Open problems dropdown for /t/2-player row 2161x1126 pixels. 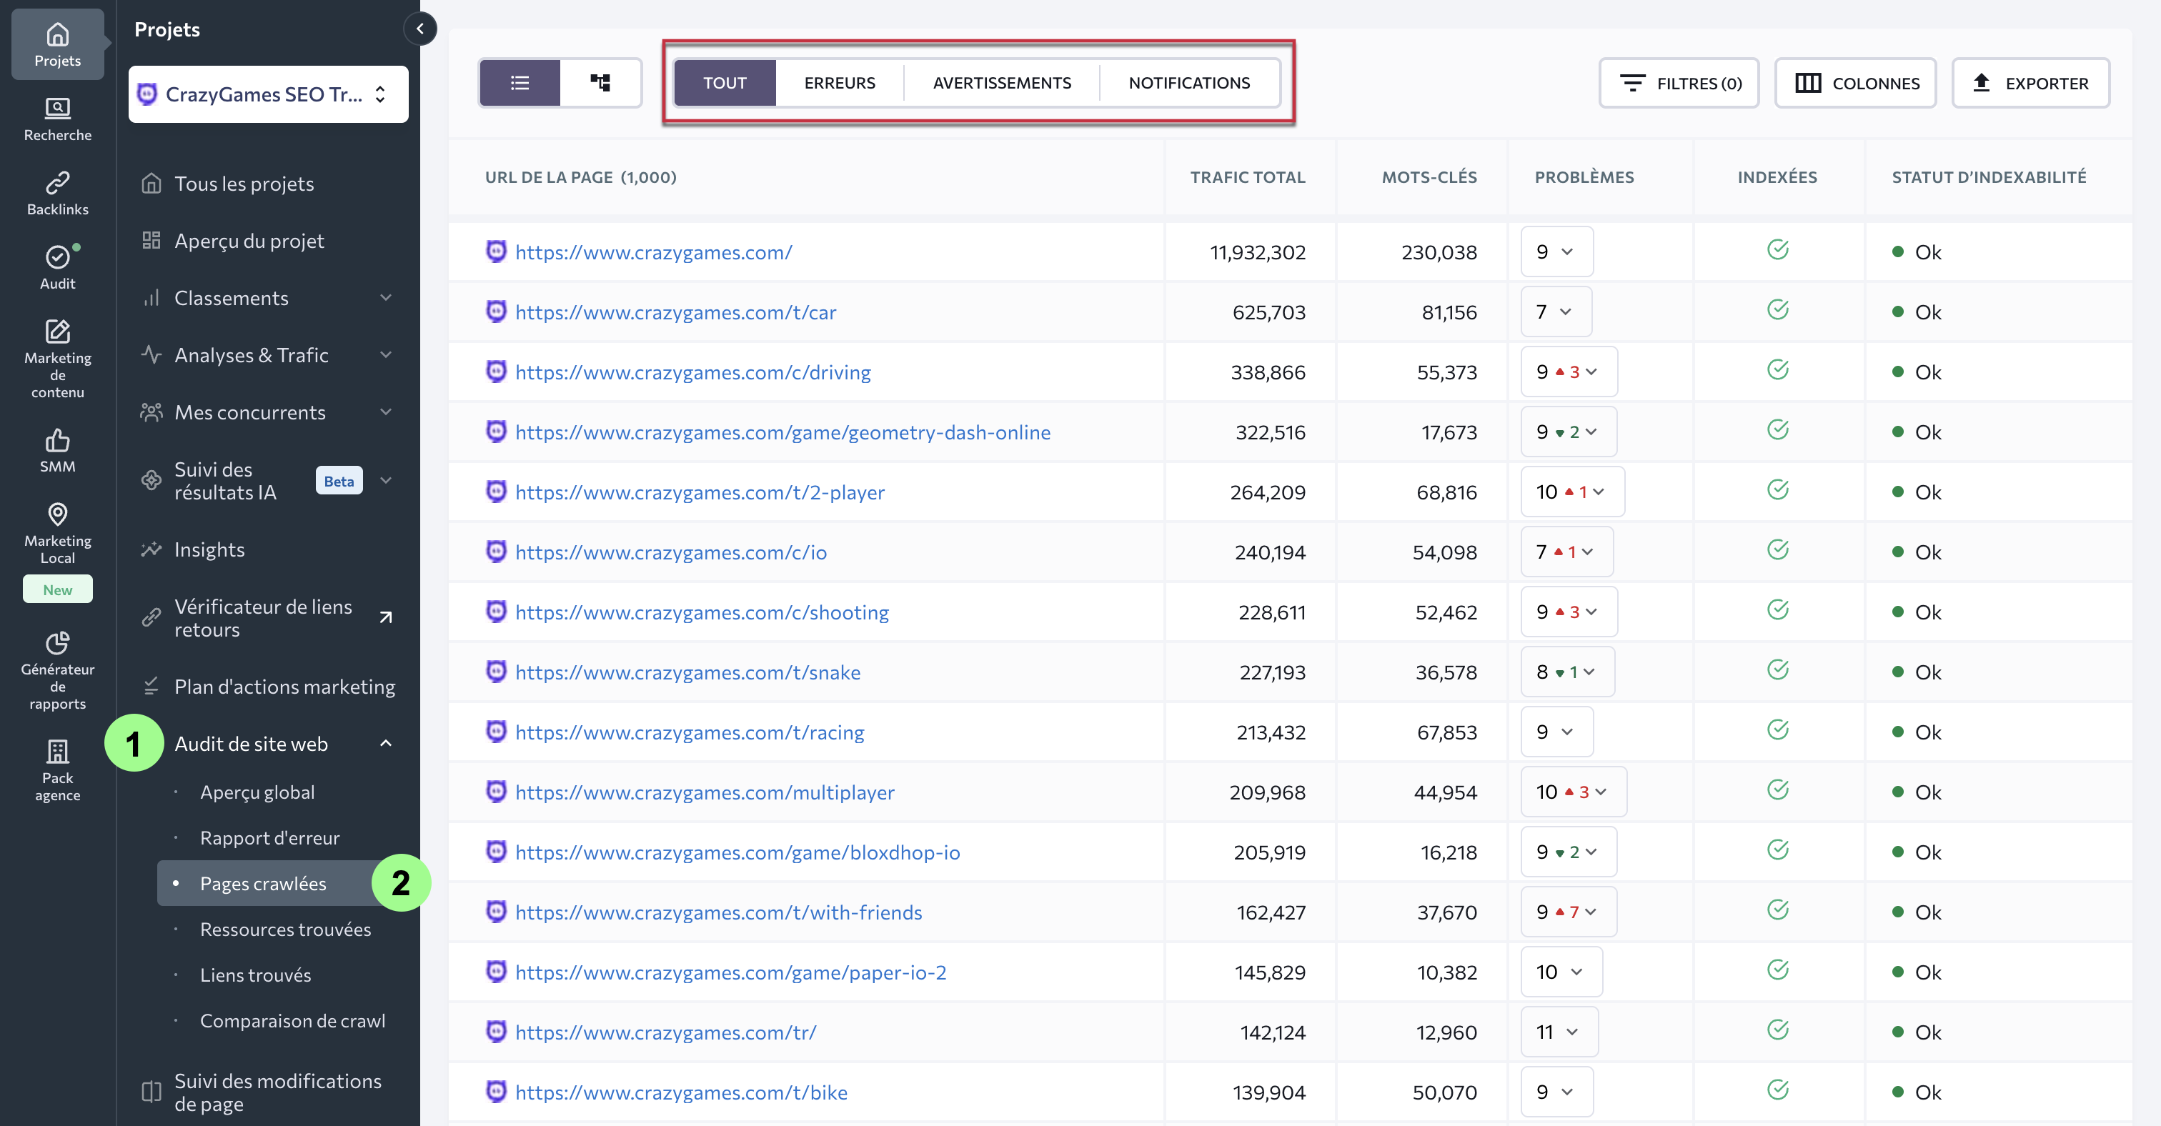point(1572,492)
